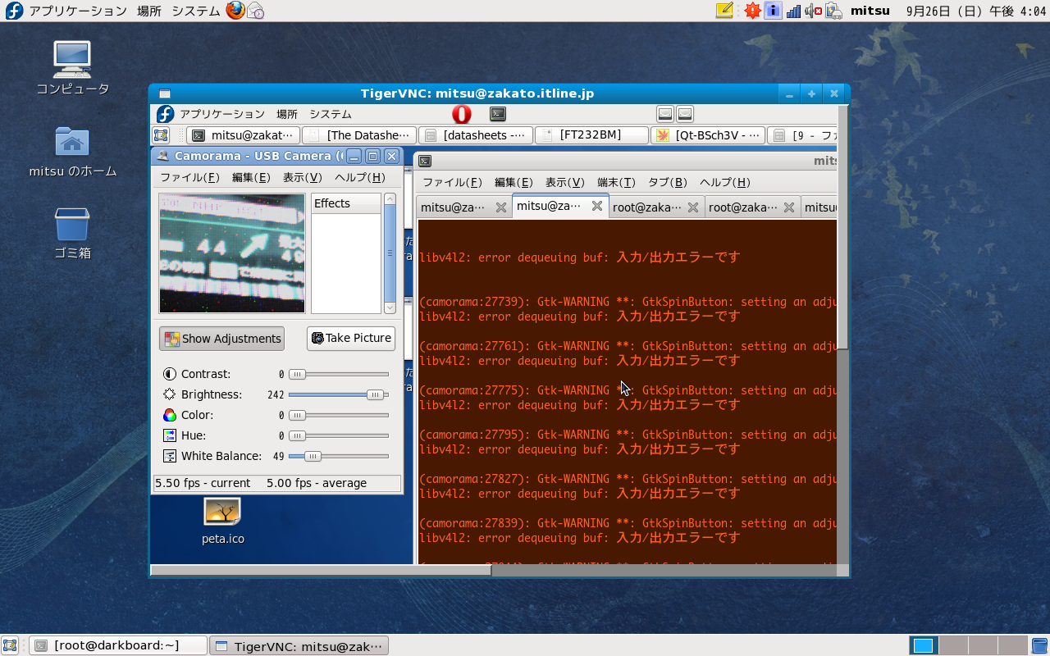
Task: Click the White Balance slider handle
Action: click(312, 456)
